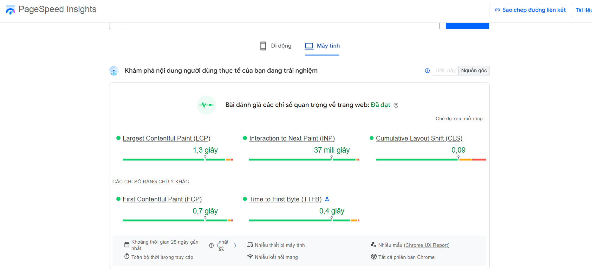Image resolution: width=592 pixels, height=269 pixels.
Task: Click CÁC CHỈ SỐ ĐÁNG CHÚ Ý KHÁC heading
Action: coord(151,182)
